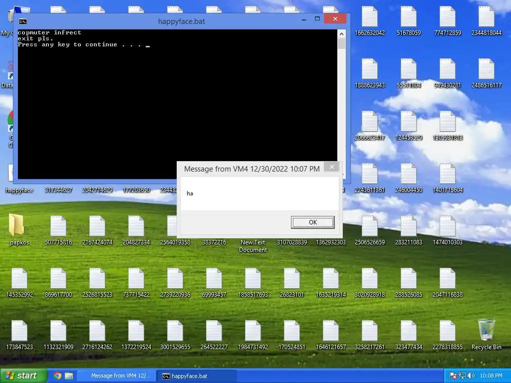Select the file 774712859
Viewport: 511px width, 383px height.
click(x=448, y=21)
